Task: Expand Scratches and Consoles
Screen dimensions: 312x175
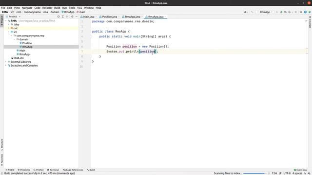Action: (5, 66)
